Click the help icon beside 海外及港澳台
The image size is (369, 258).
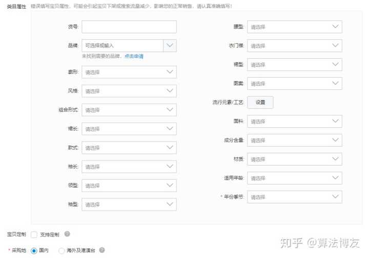(x=102, y=250)
